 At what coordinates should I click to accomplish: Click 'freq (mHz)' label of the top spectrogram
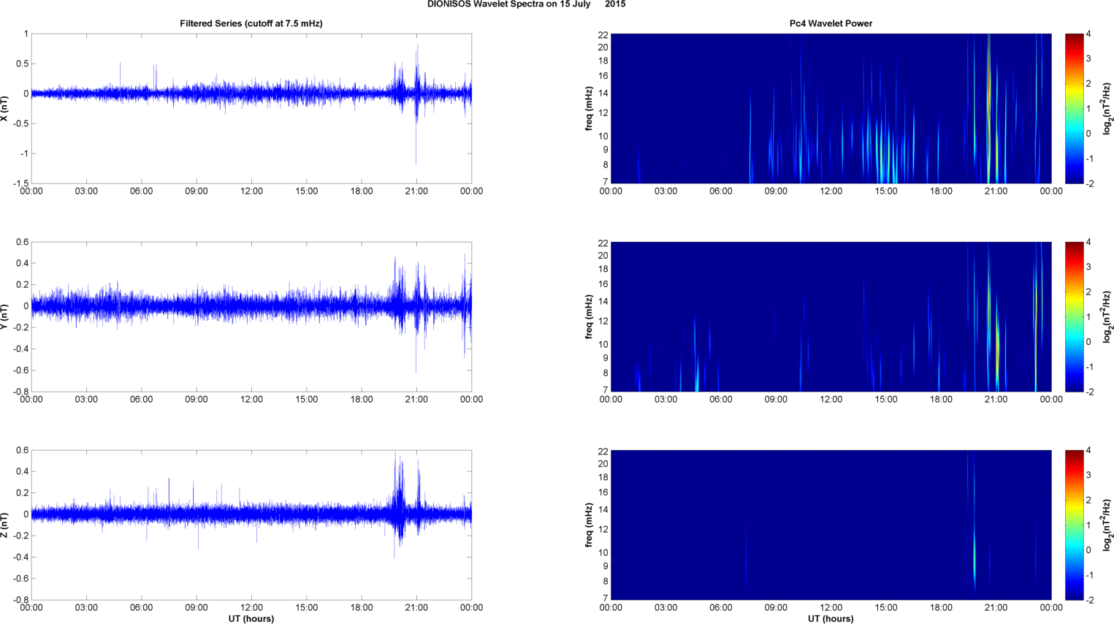coord(589,108)
